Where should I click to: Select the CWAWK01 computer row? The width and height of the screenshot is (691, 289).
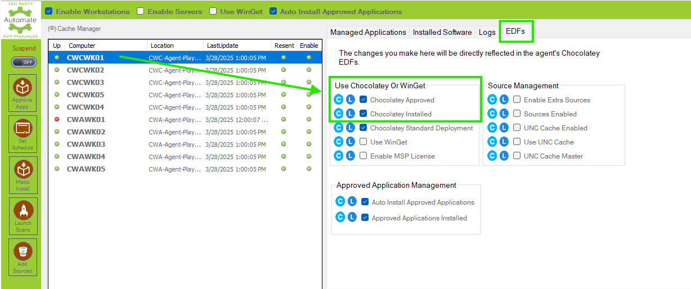[86, 120]
